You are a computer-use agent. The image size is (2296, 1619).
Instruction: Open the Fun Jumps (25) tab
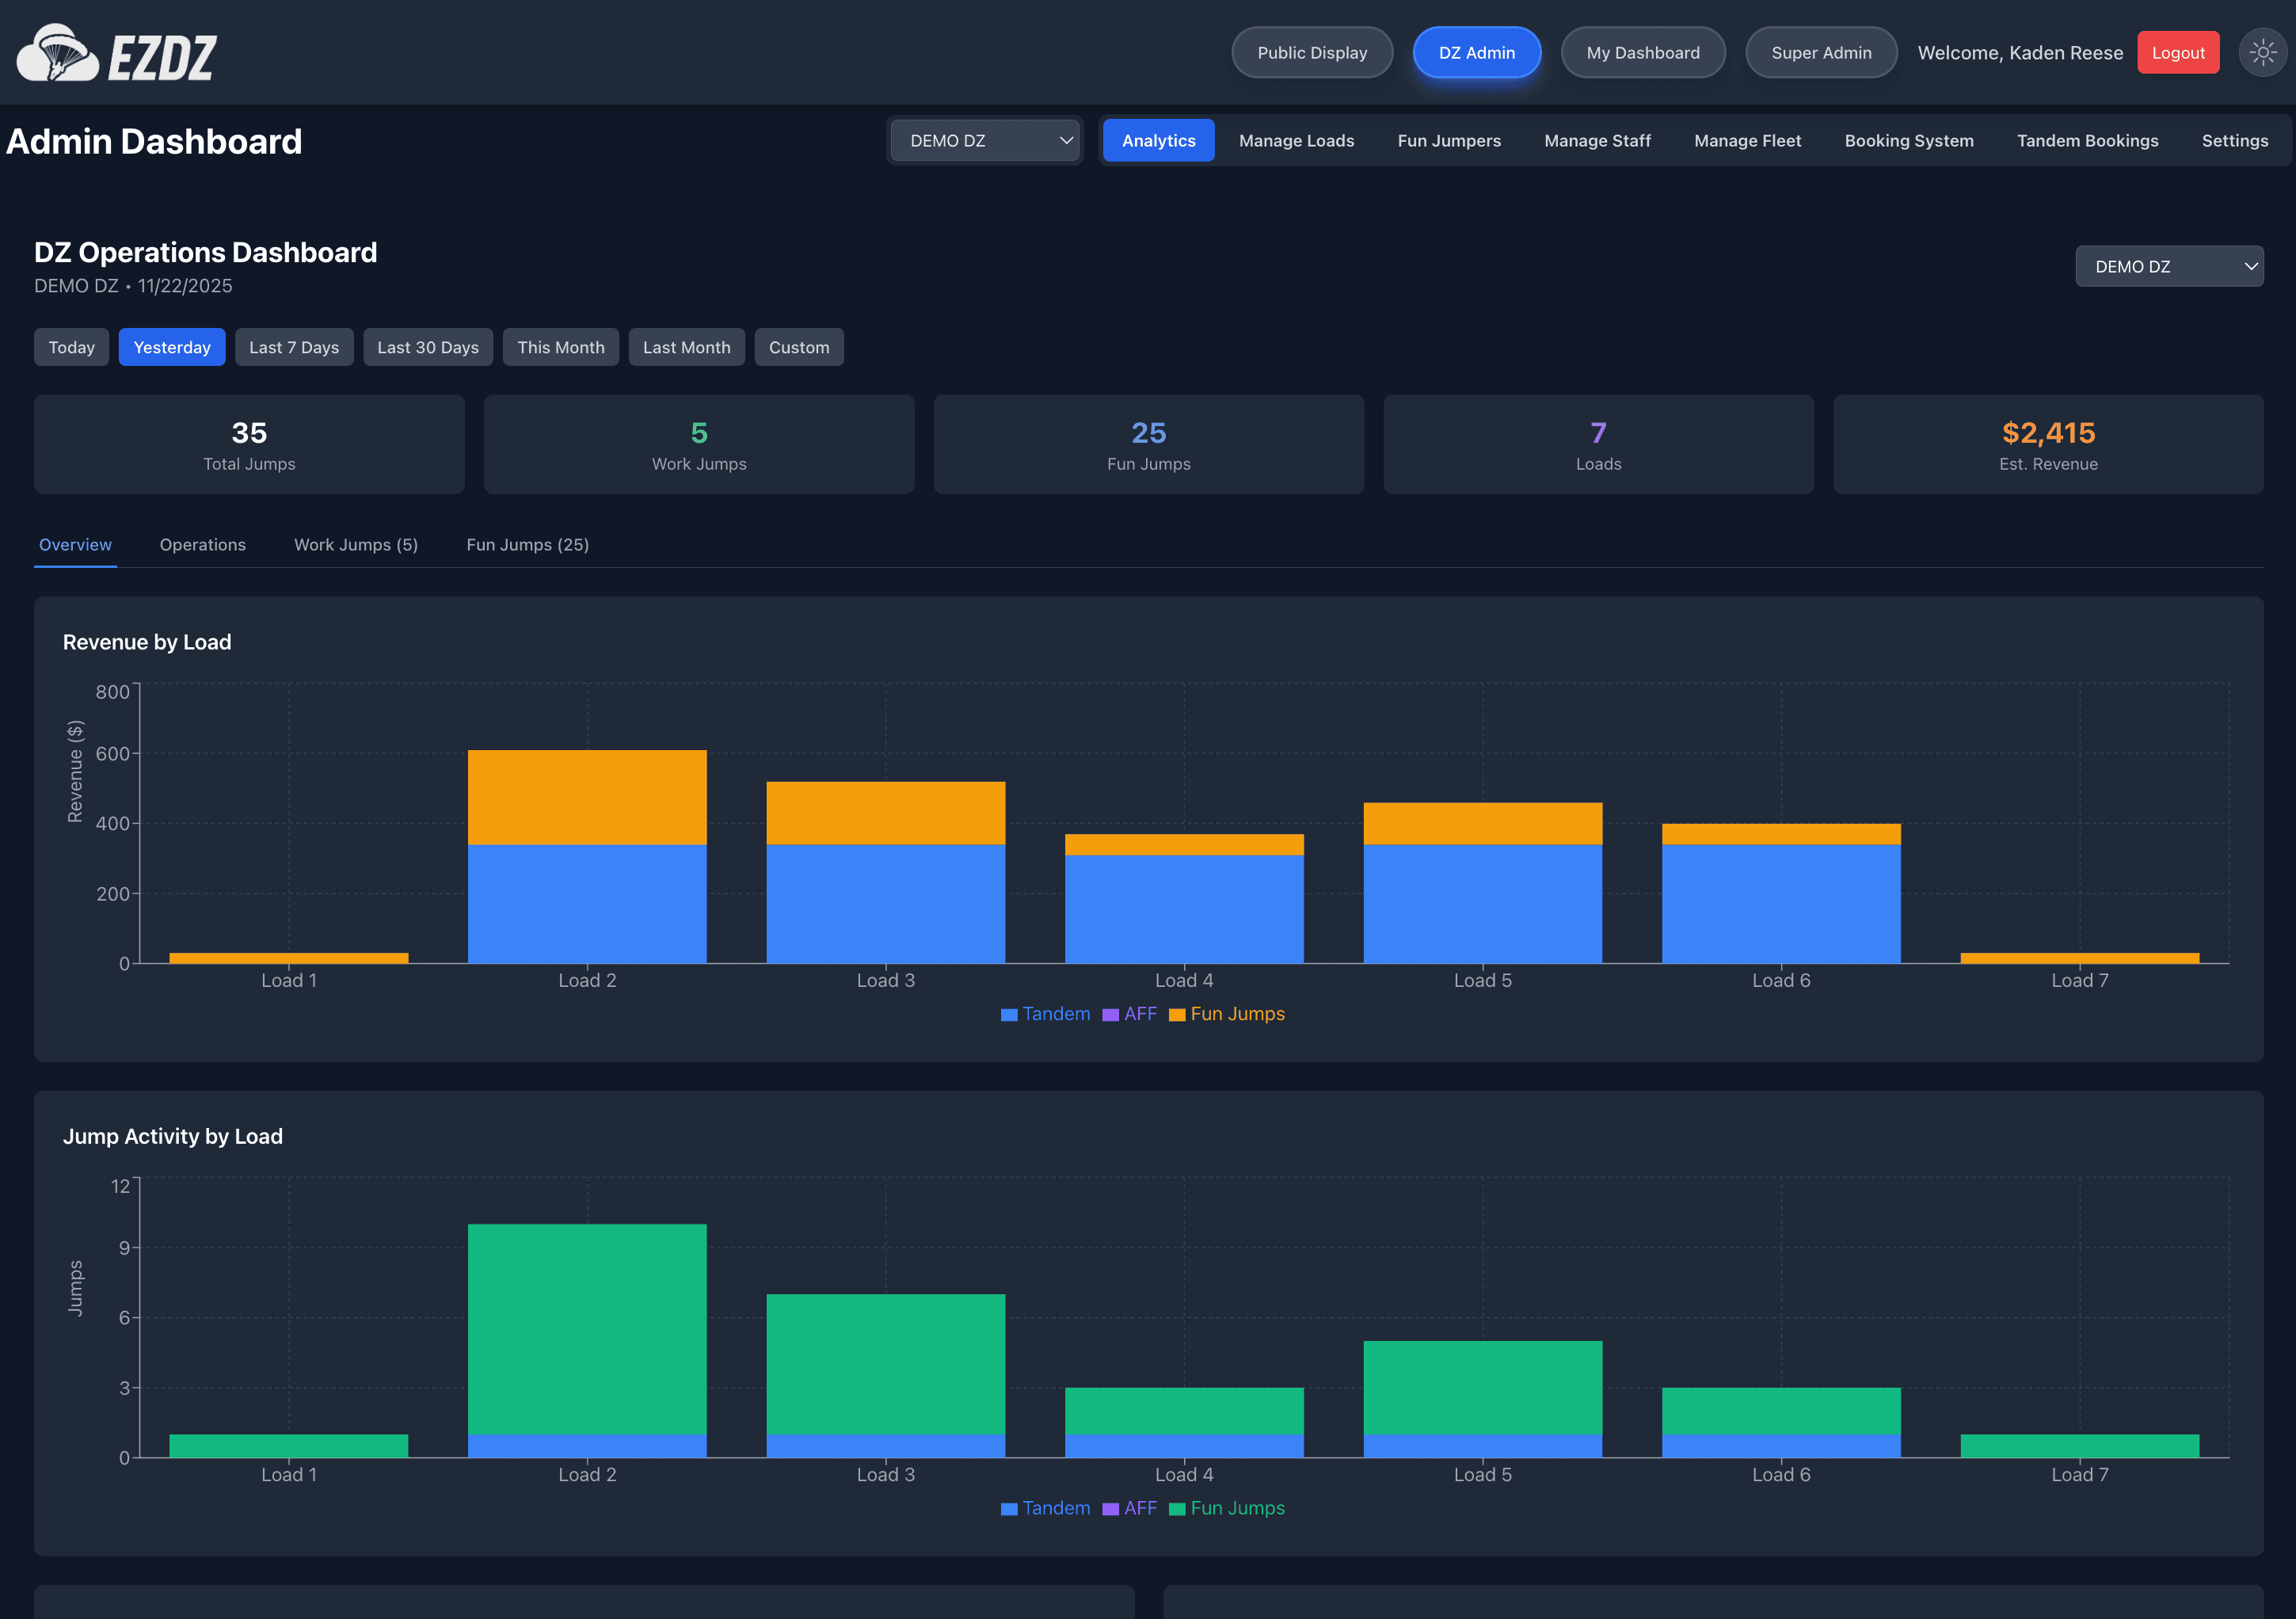pyautogui.click(x=527, y=545)
